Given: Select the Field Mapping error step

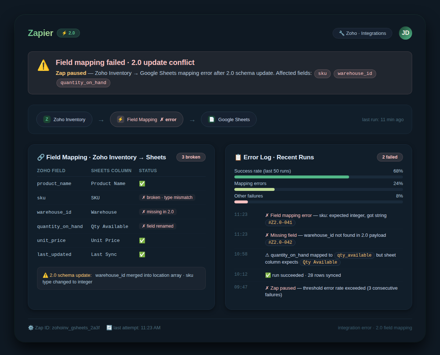Looking at the screenshot, I should pos(147,119).
